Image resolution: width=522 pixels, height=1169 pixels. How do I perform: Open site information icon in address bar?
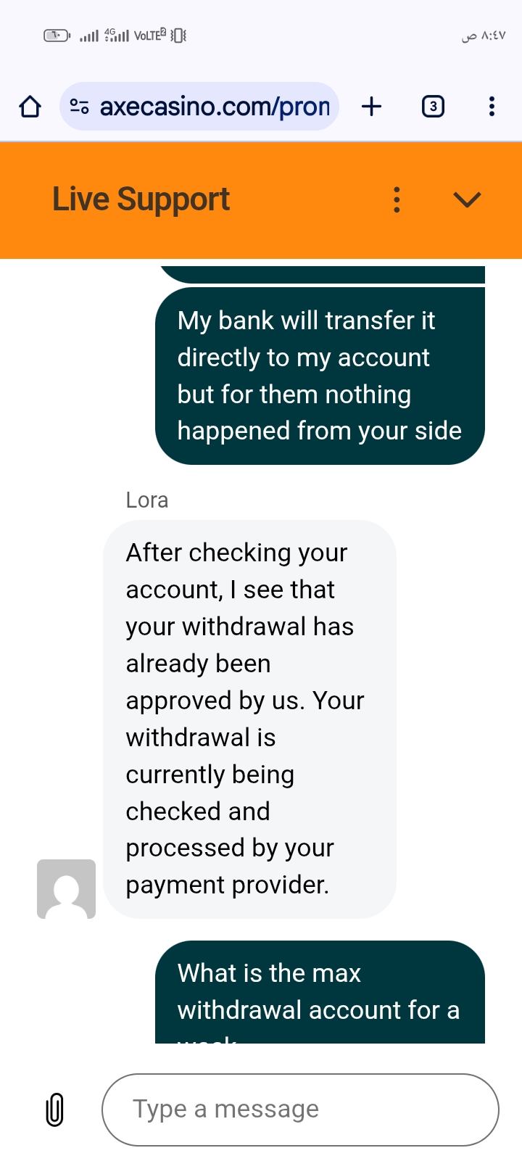tap(79, 107)
